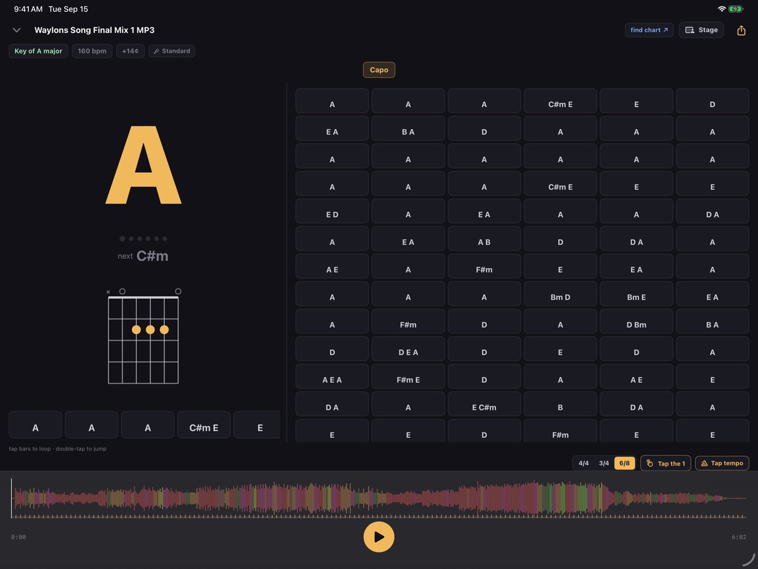Adjust the +14¢ tuning offset
Image resolution: width=758 pixels, height=569 pixels.
(130, 51)
